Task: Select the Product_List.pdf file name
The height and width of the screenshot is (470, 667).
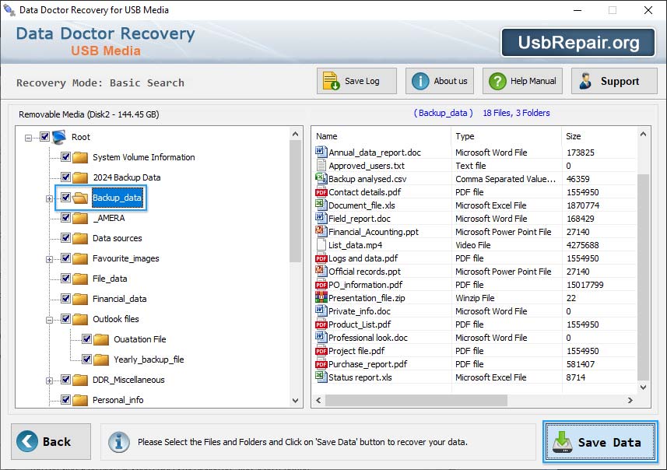Action: pyautogui.click(x=360, y=324)
